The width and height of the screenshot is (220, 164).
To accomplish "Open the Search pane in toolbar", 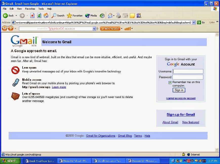I will (x=58, y=16).
